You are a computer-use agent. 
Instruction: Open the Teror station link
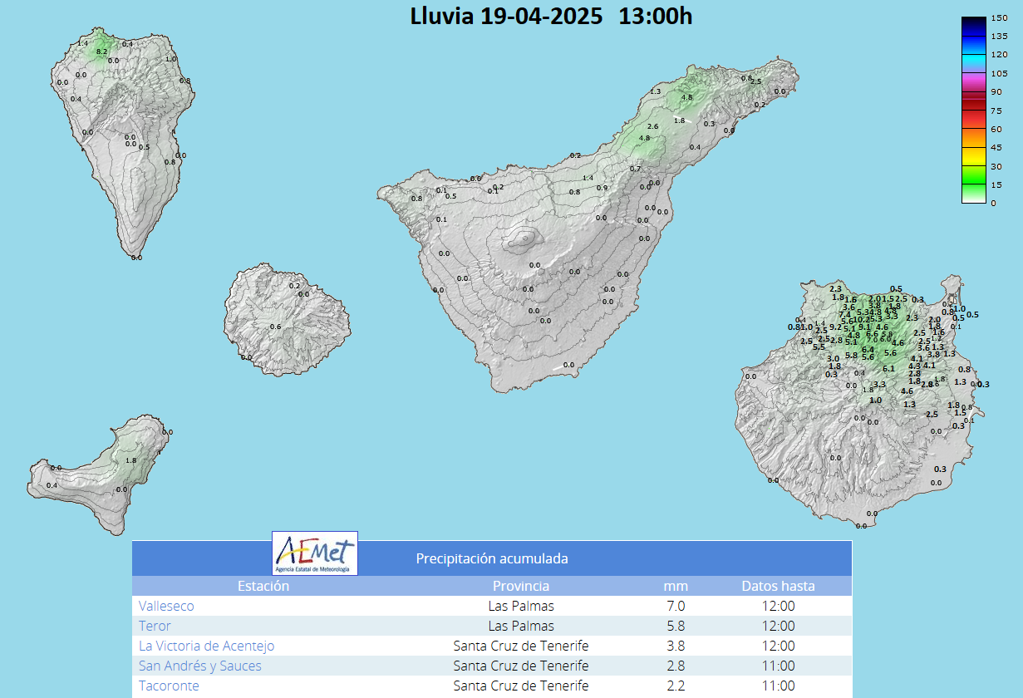pyautogui.click(x=155, y=626)
